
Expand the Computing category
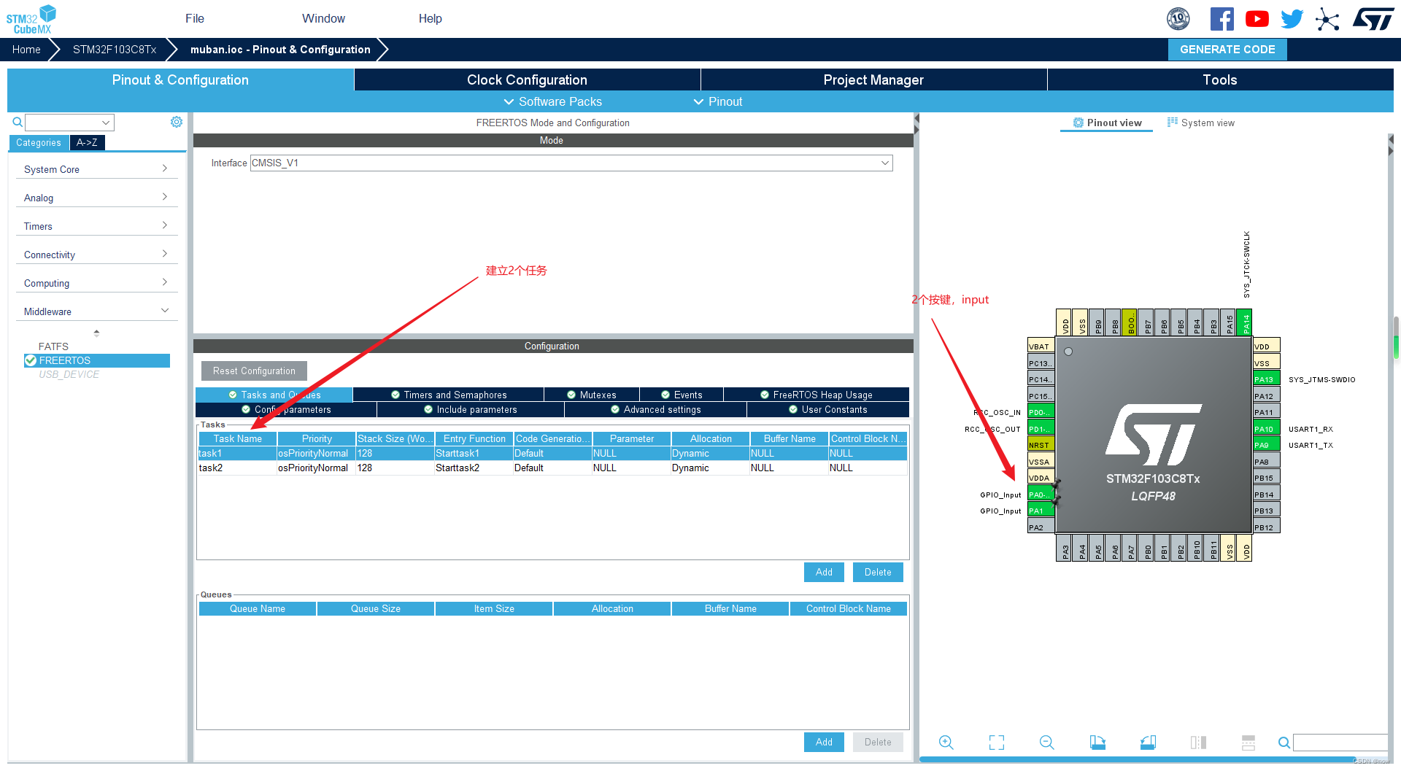(x=96, y=283)
